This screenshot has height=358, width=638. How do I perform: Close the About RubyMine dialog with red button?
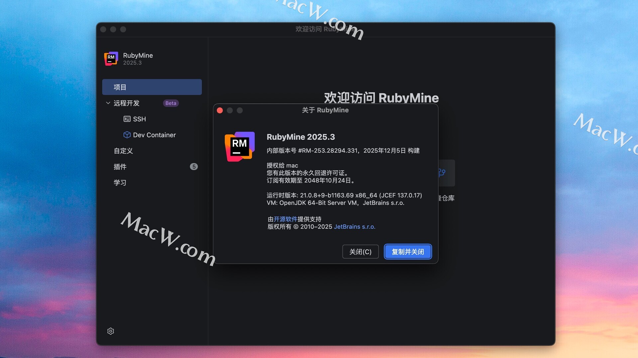(220, 110)
